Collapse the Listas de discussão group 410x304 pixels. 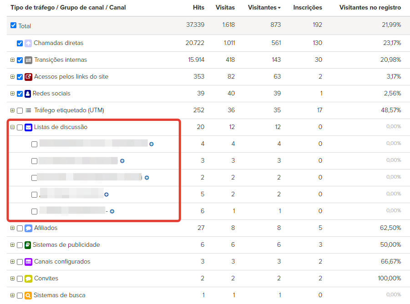click(12, 127)
